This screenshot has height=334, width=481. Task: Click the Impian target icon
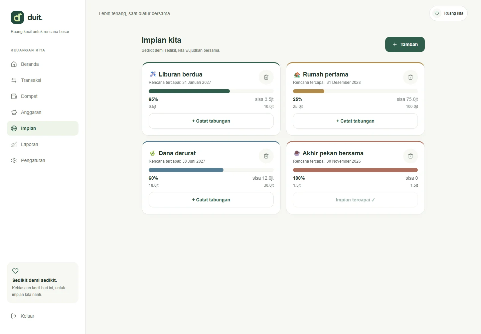click(14, 128)
